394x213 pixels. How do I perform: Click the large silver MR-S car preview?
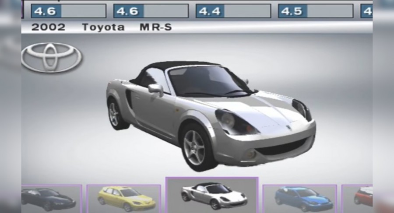click(x=211, y=116)
